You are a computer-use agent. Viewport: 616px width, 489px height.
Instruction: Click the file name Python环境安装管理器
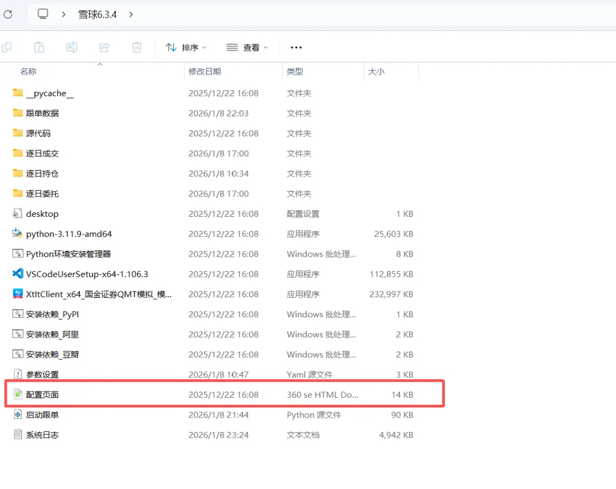68,254
